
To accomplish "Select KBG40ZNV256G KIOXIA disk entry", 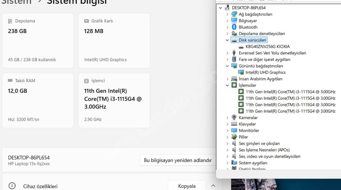I will (x=267, y=47).
